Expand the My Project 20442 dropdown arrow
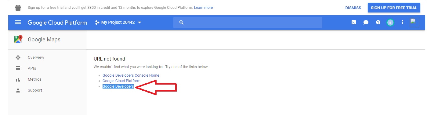Screen dimensions: 427x115 (139, 23)
